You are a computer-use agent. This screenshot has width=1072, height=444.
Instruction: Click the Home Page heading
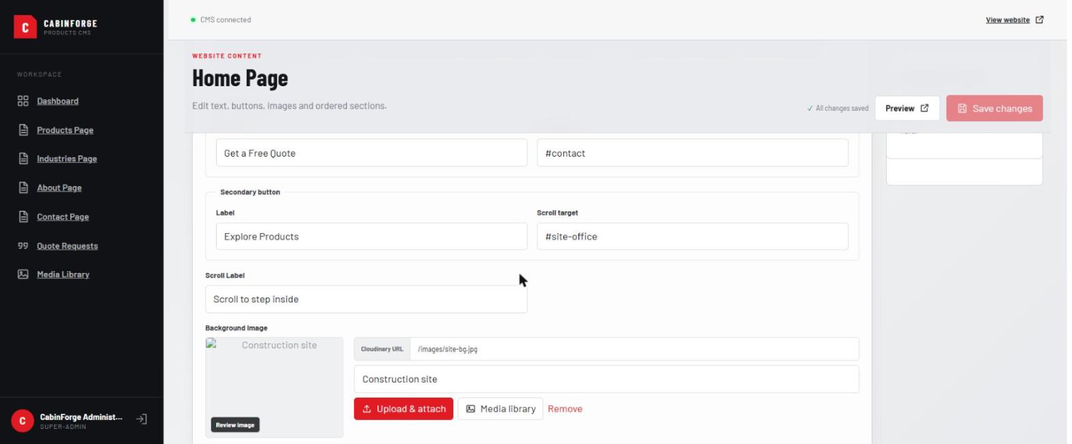tap(240, 78)
